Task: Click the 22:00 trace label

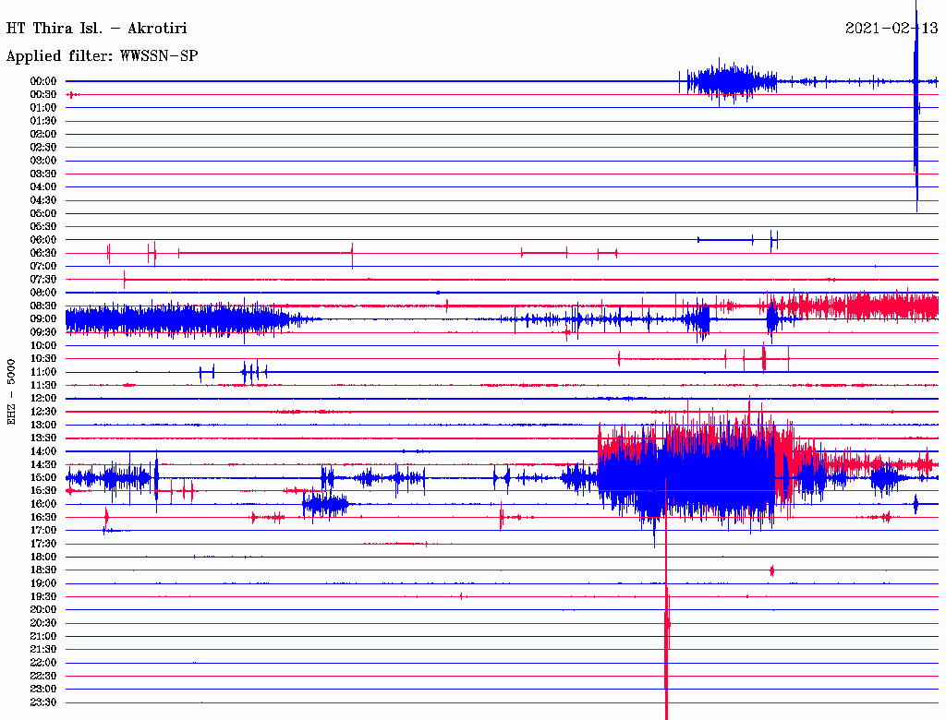Action: point(43,663)
